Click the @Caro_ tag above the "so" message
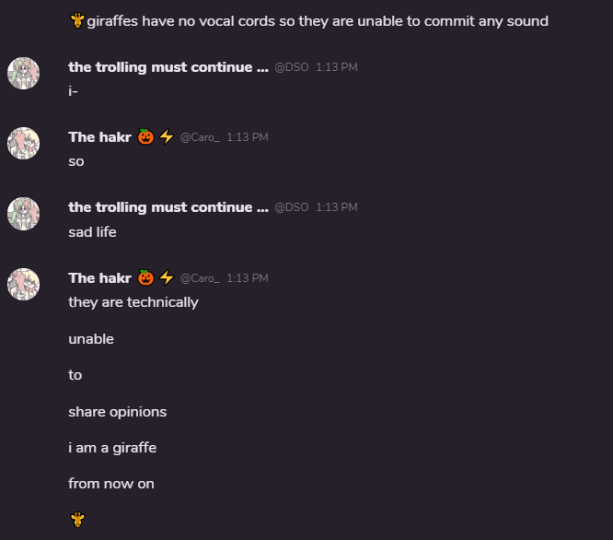The image size is (613, 540). point(200,137)
